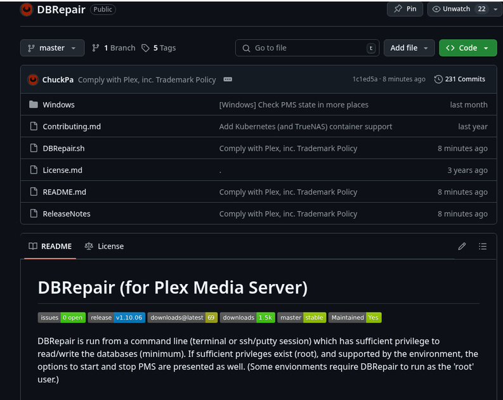
Task: Switch to the License tab
Action: coord(104,246)
